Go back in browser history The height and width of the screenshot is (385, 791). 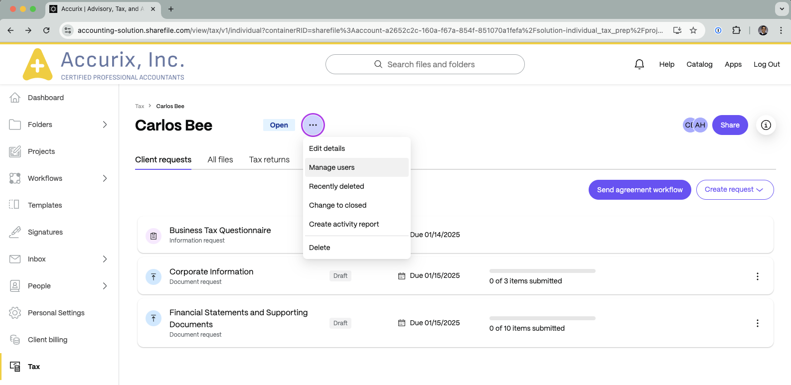pos(10,30)
